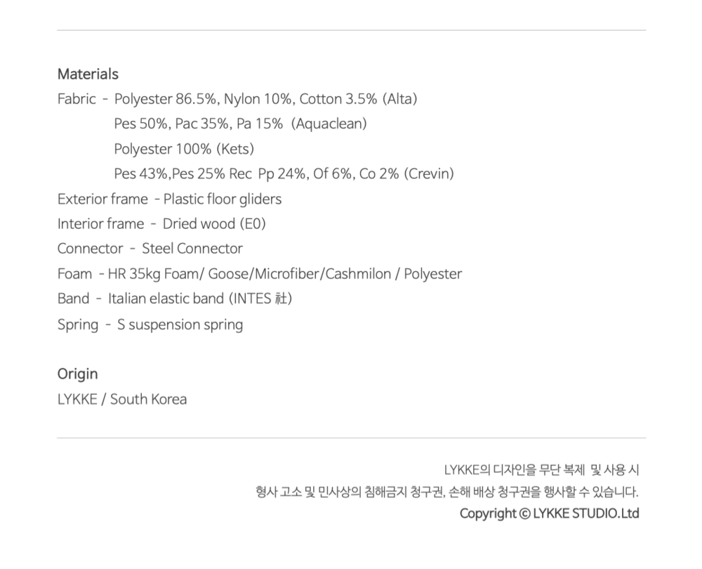702x569 pixels.
Task: Select the Polyester 100% Kets line
Action: point(183,149)
